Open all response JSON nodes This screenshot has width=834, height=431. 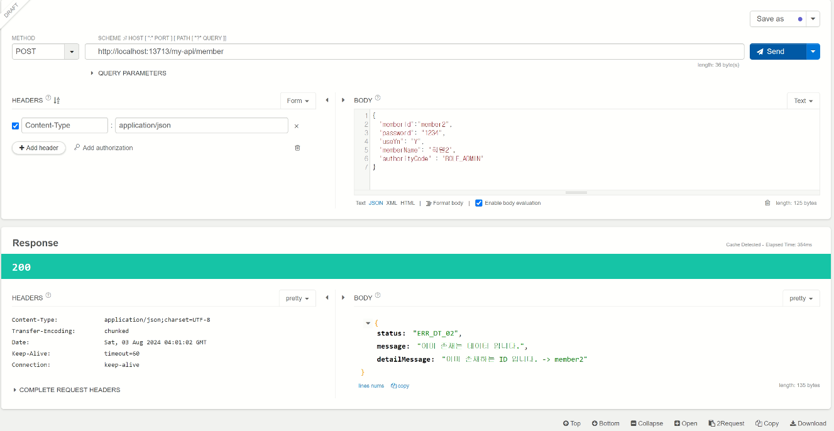coord(686,423)
